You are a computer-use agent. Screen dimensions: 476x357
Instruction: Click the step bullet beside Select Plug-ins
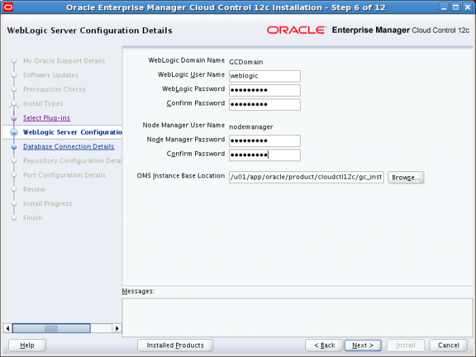pos(14,118)
